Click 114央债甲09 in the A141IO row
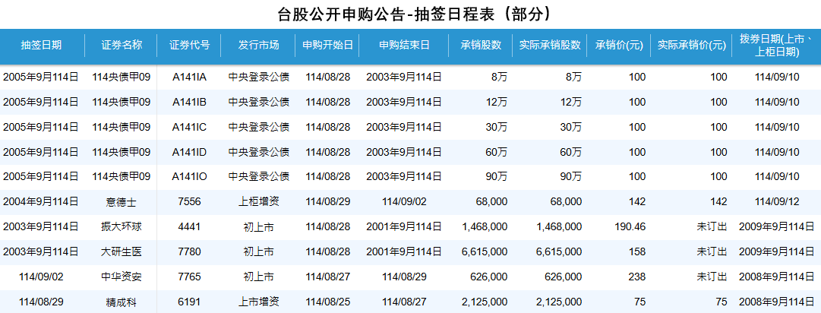Viewport: 821px width, 313px height. [122, 177]
